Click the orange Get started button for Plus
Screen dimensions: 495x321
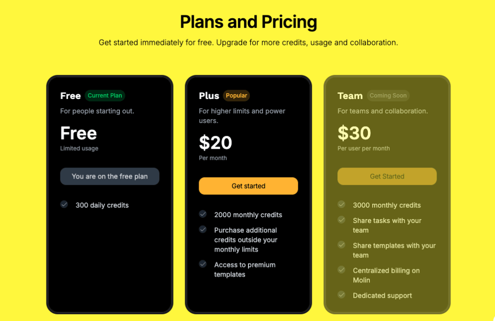click(248, 186)
